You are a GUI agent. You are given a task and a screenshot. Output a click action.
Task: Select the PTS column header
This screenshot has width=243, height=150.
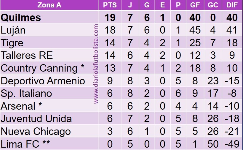click(x=110, y=5)
